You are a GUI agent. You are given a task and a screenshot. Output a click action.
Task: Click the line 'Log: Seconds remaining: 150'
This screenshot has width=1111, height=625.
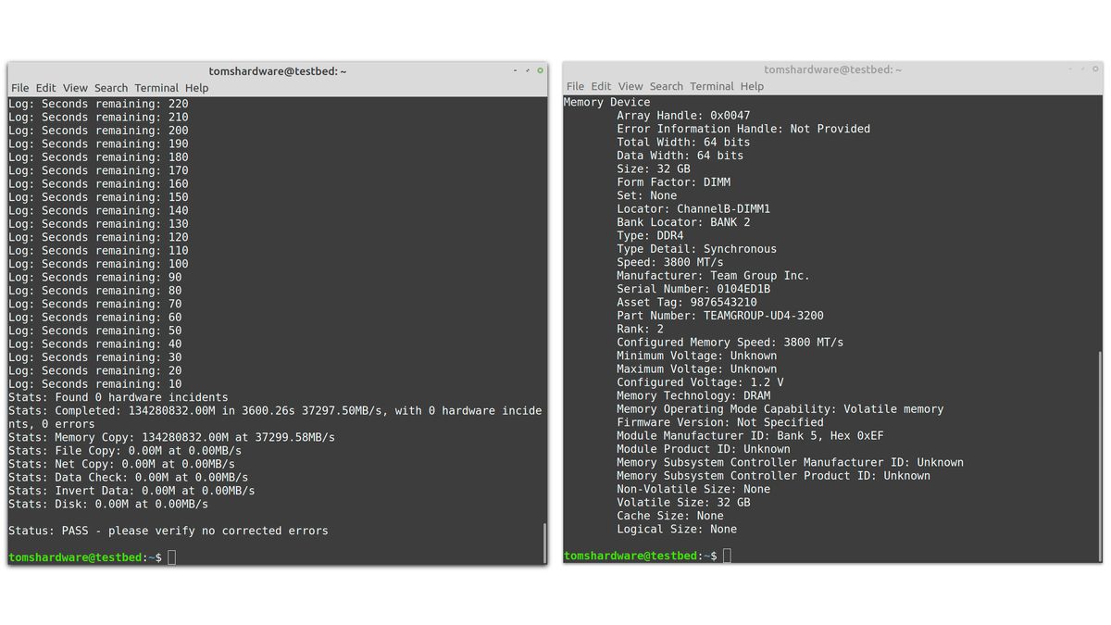[x=99, y=197]
